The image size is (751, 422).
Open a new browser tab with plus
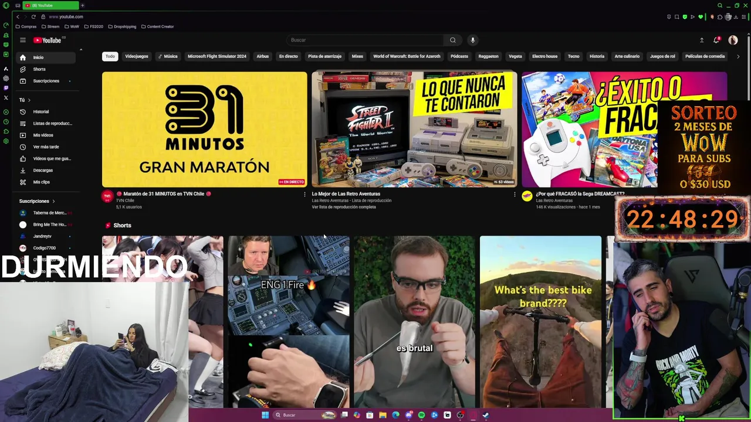pos(82,5)
